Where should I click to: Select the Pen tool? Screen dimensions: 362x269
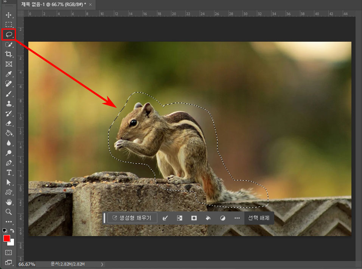point(9,163)
